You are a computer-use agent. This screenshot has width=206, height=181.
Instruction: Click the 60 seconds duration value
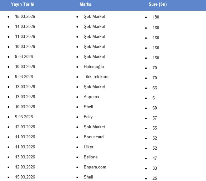coord(155,108)
